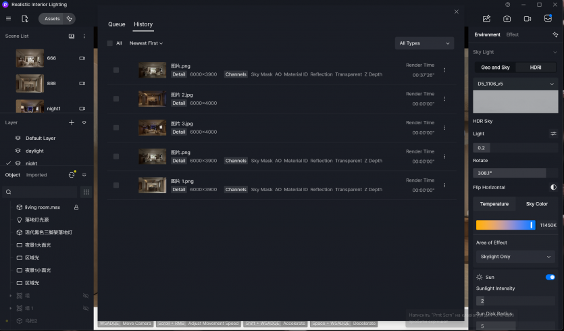The image size is (564, 331).
Task: Select the 888 scene thumbnail
Action: pos(30,83)
